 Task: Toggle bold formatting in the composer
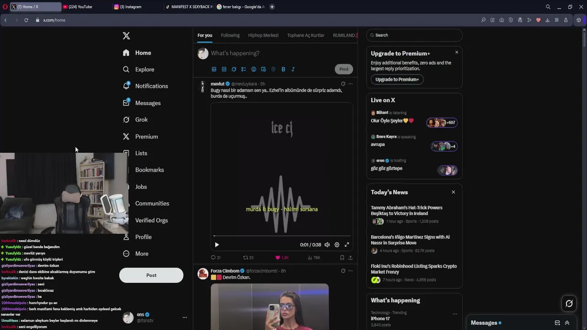tap(283, 69)
